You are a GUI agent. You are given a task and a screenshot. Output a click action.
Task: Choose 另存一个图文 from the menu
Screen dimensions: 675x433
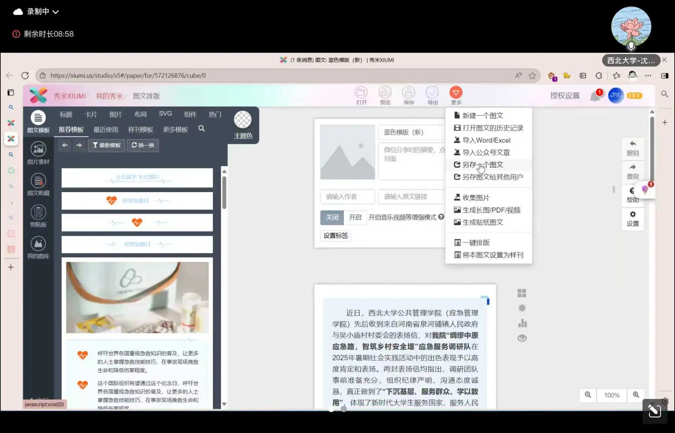[x=482, y=165]
